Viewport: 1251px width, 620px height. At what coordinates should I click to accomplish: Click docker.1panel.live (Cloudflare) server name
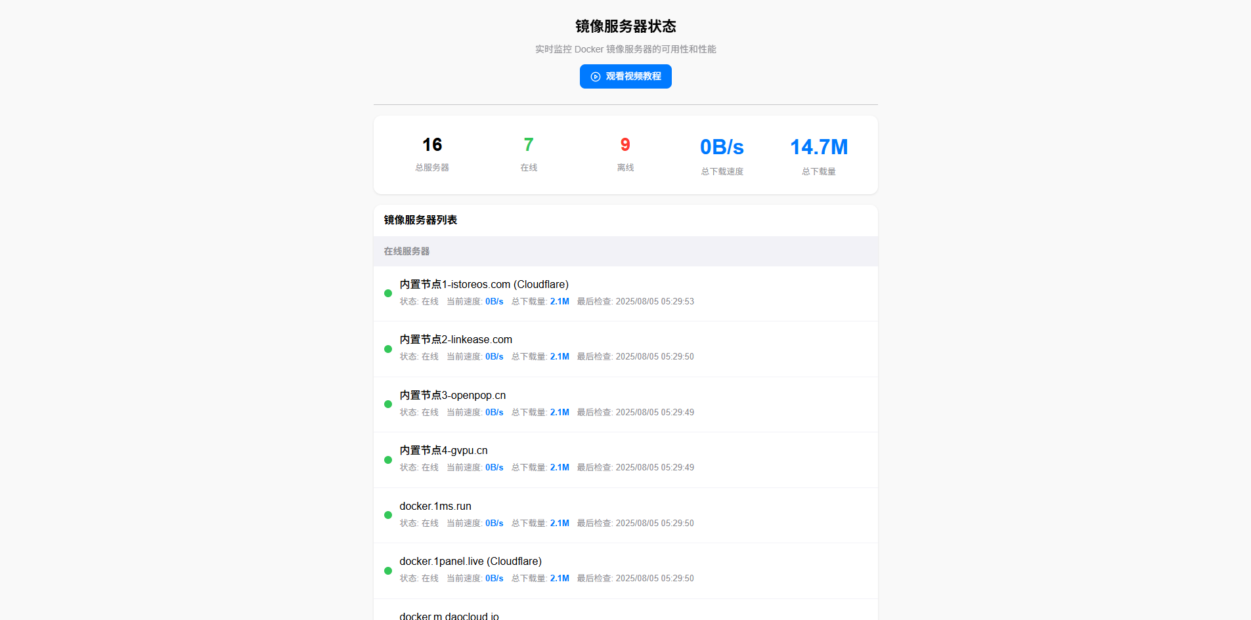tap(470, 561)
